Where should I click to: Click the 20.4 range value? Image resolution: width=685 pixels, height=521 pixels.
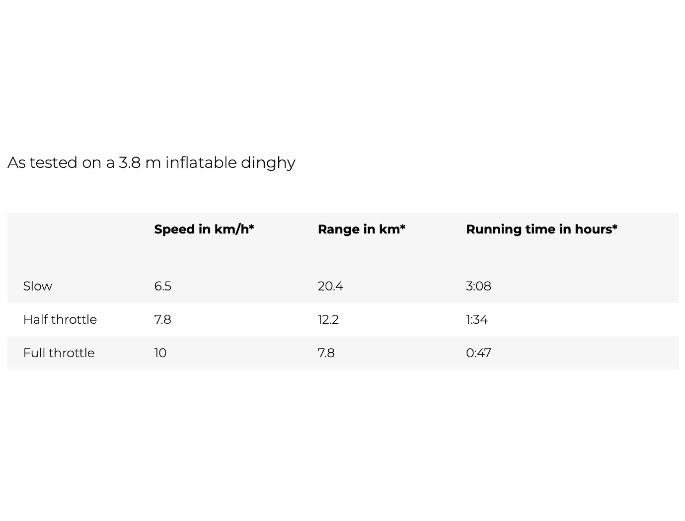coord(331,286)
